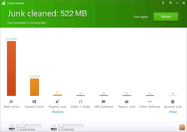Click the Registry Junk label
187x132 pixels.
(57, 107)
